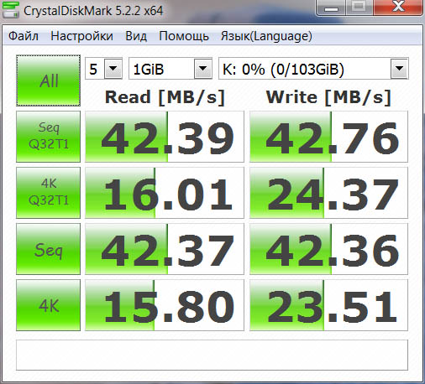This screenshot has height=384, width=425.
Task: Click the 4K Q32T1 write result 24.37
Action: coord(328,193)
